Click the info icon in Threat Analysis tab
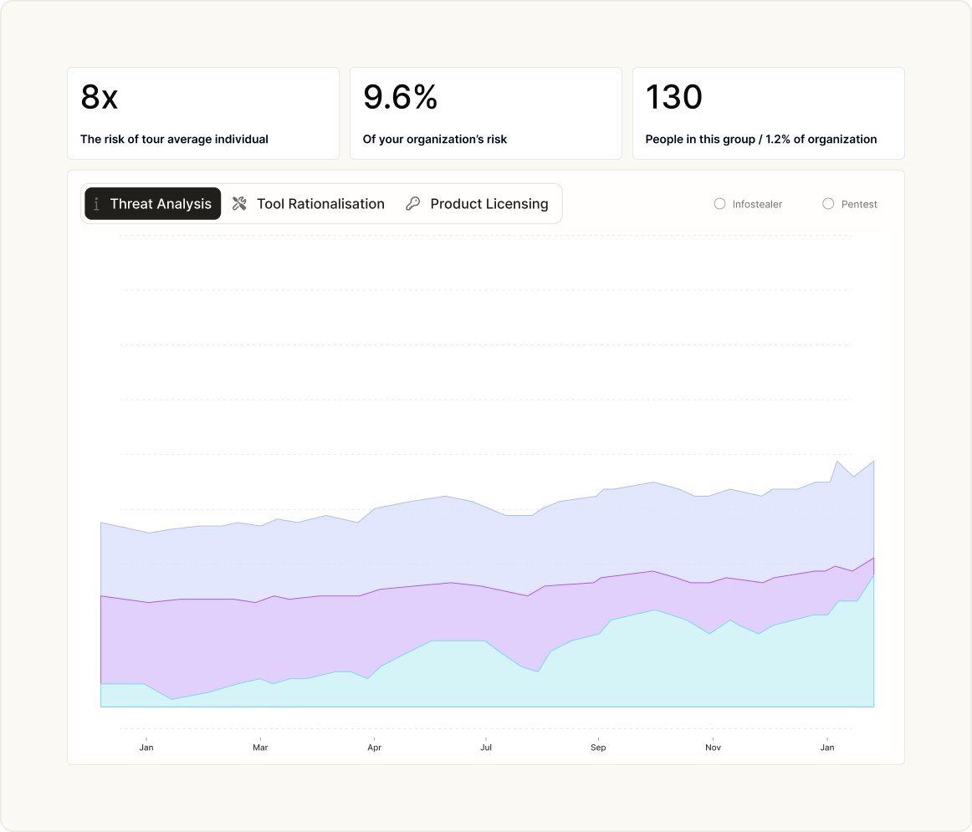The image size is (972, 832). [96, 204]
